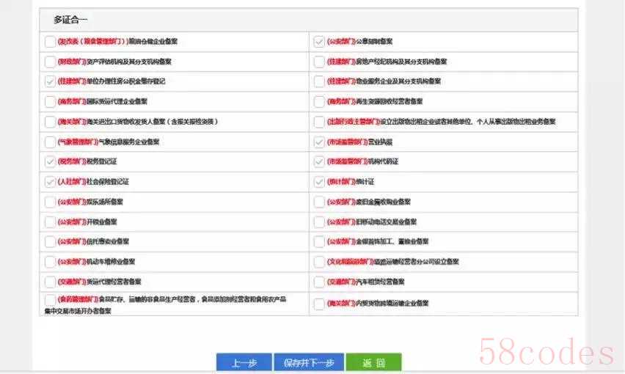Image resolution: width=625 pixels, height=374 pixels.
Task: Select 内贸货物跨境运输企业备案 checkbox
Action: point(319,304)
